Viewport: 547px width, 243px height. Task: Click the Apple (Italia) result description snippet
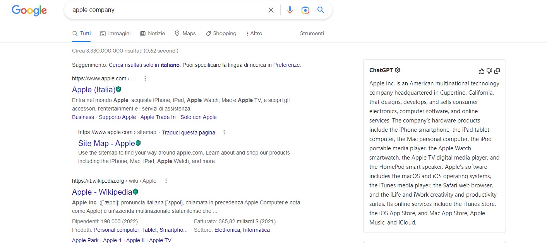[181, 104]
